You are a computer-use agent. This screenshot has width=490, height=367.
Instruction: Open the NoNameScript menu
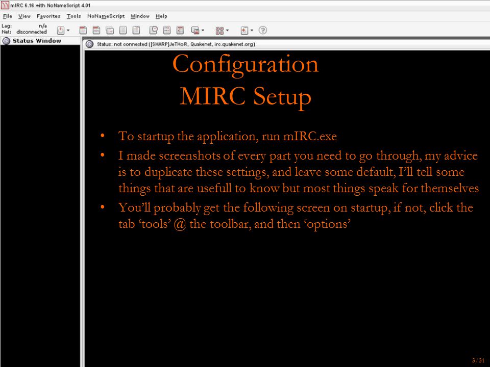point(106,16)
